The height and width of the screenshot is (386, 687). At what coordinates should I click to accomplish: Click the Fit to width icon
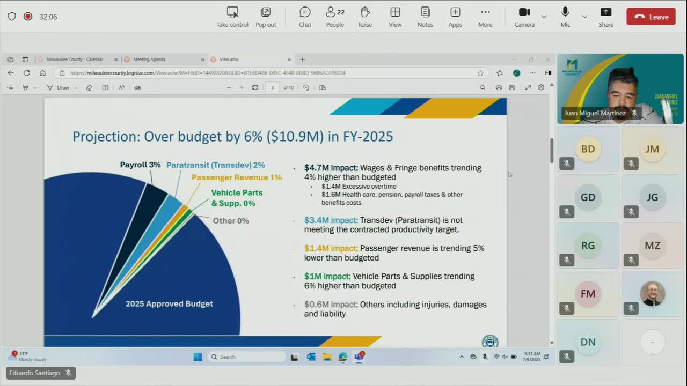(255, 87)
